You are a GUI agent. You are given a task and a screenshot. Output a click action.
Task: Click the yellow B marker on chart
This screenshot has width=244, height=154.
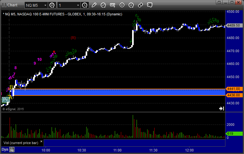(11, 87)
